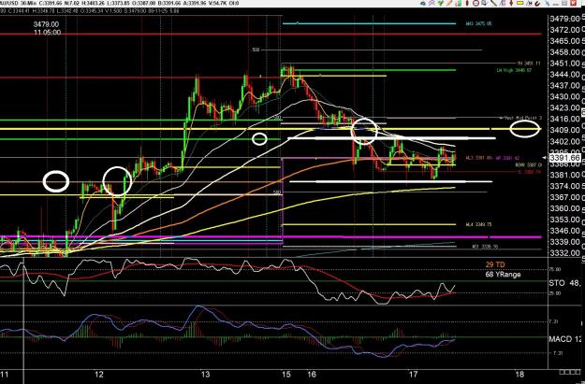Click date label 17 on time axis

413,374
